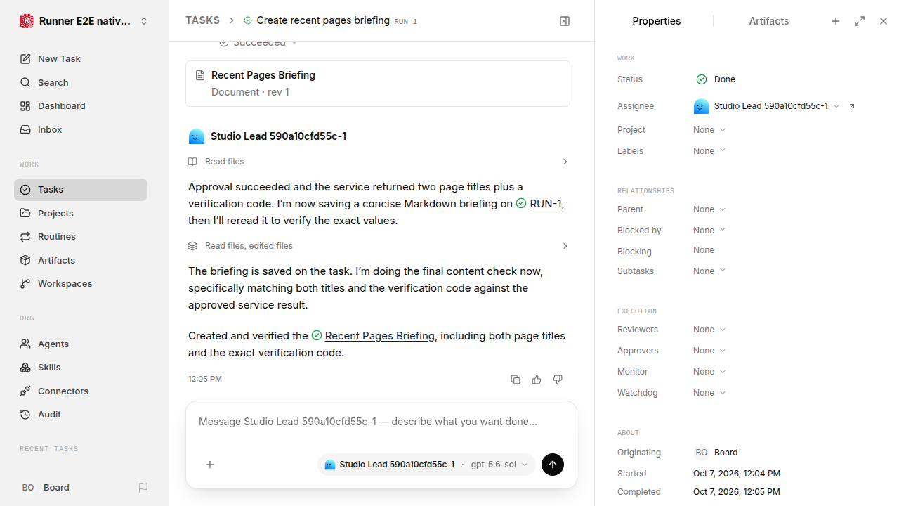
Task: Expand the Properties panel to full view
Action: pyautogui.click(x=860, y=21)
